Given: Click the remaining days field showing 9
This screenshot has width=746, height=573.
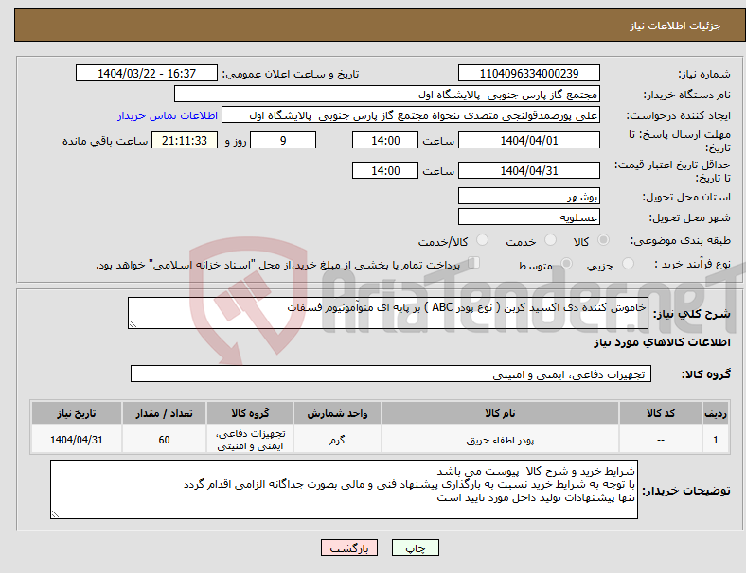Looking at the screenshot, I should (283, 141).
